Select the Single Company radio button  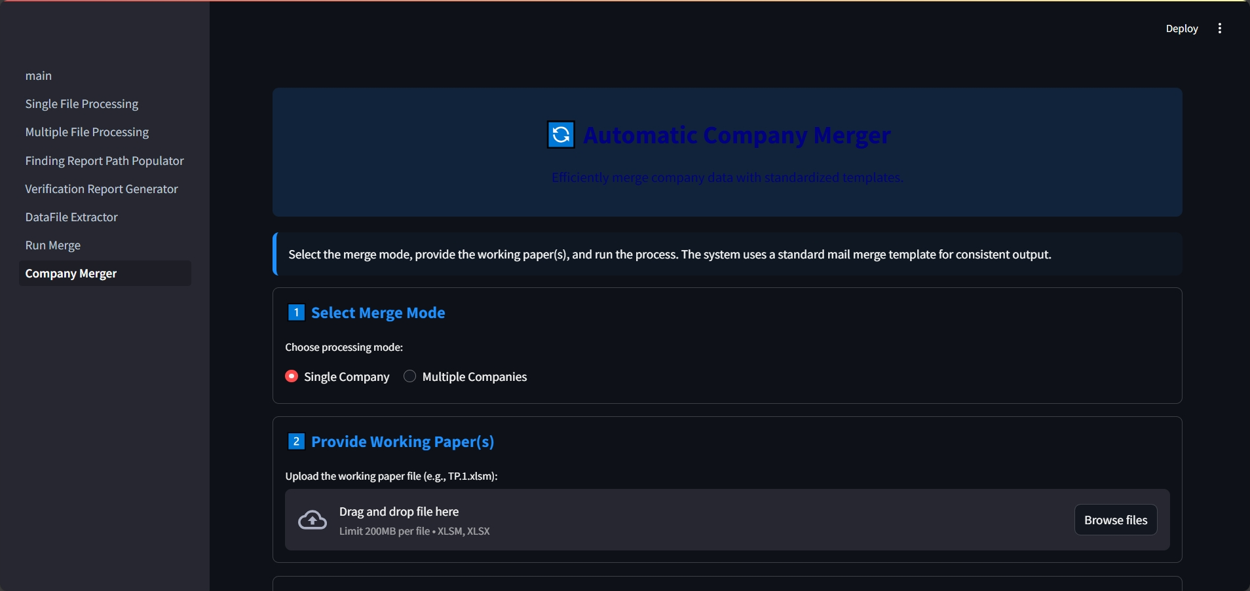[x=292, y=376]
